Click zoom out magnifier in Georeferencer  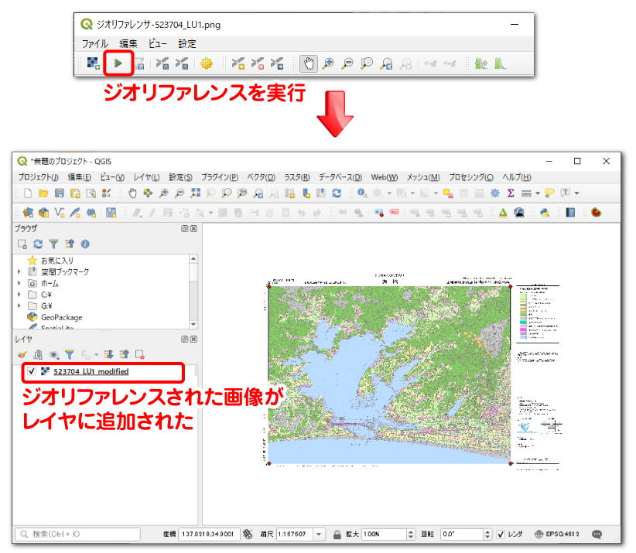click(347, 63)
